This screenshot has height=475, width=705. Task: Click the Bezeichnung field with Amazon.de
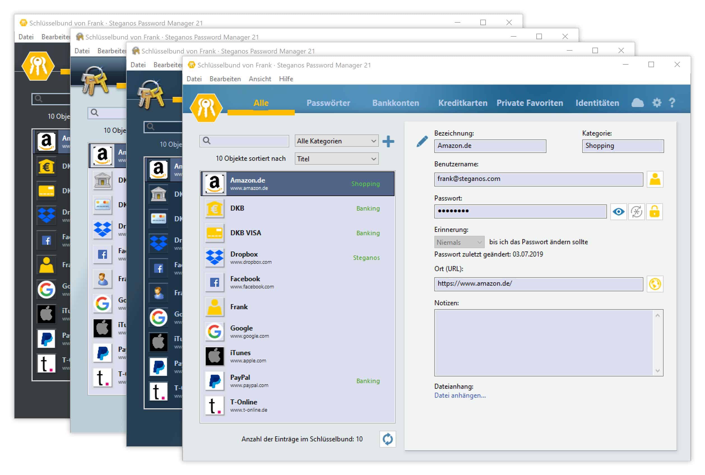pyautogui.click(x=490, y=146)
